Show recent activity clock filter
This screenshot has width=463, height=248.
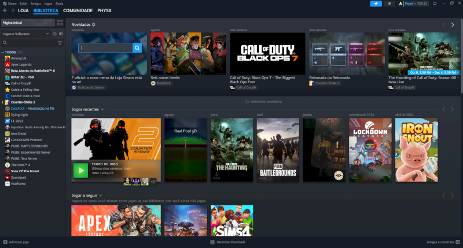[54, 34]
